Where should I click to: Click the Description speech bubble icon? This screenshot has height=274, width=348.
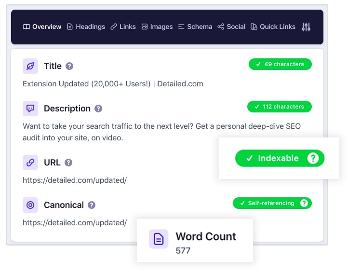(x=30, y=109)
